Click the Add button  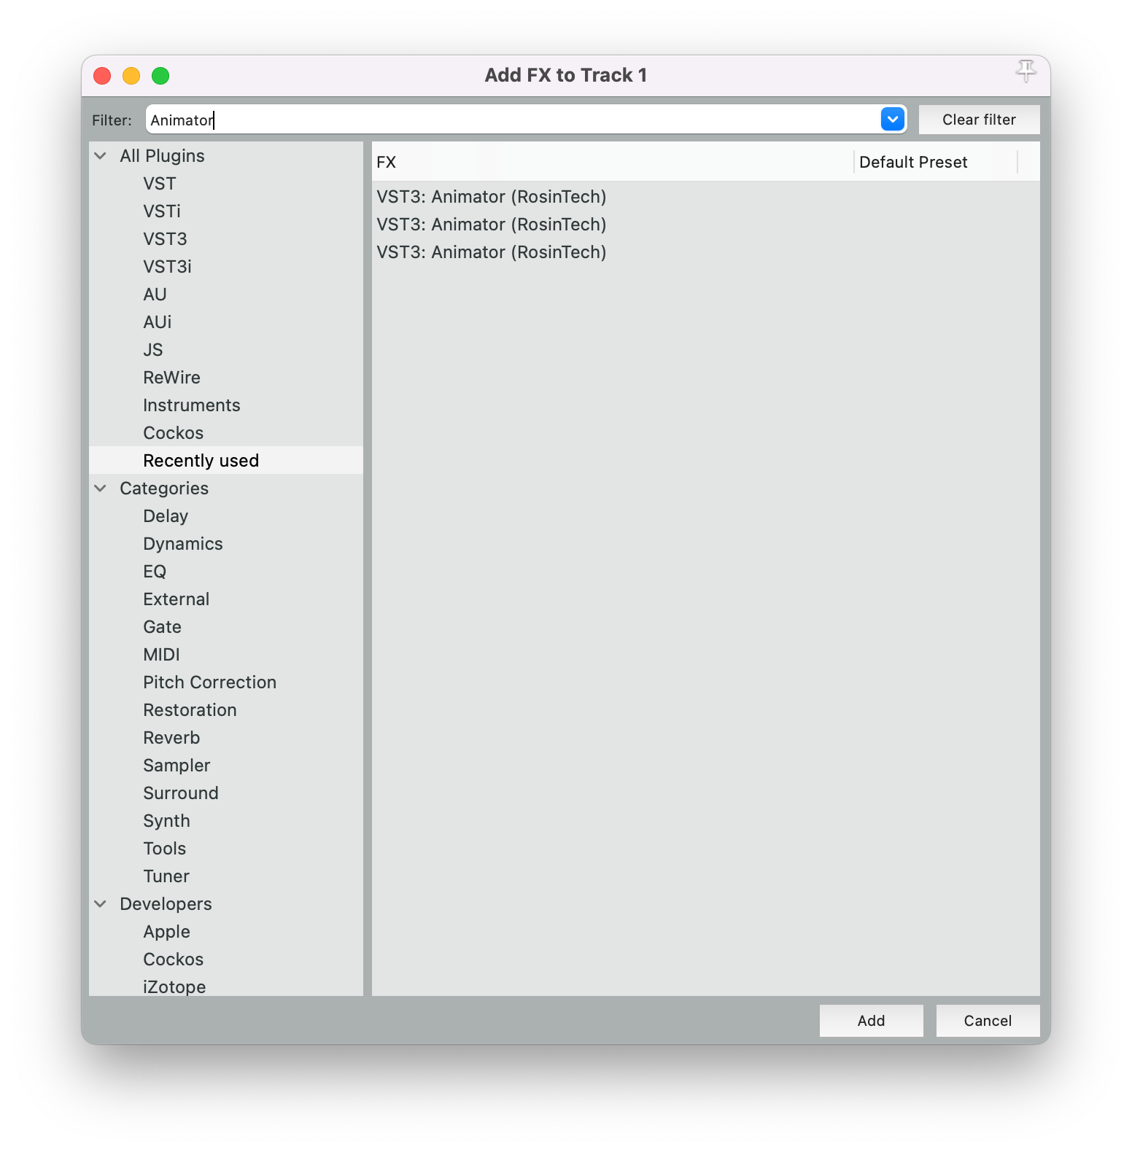tap(871, 1021)
